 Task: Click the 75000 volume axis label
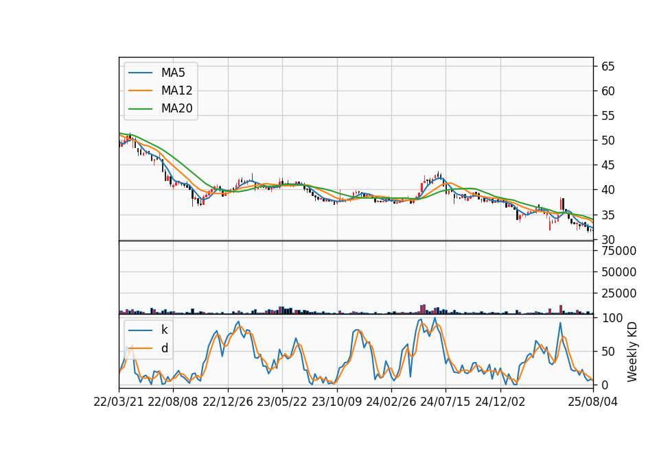pos(618,251)
